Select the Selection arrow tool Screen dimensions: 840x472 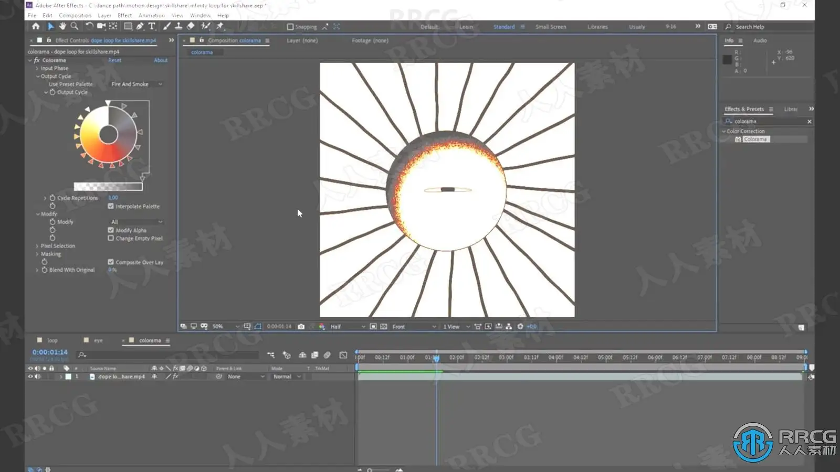[51, 26]
